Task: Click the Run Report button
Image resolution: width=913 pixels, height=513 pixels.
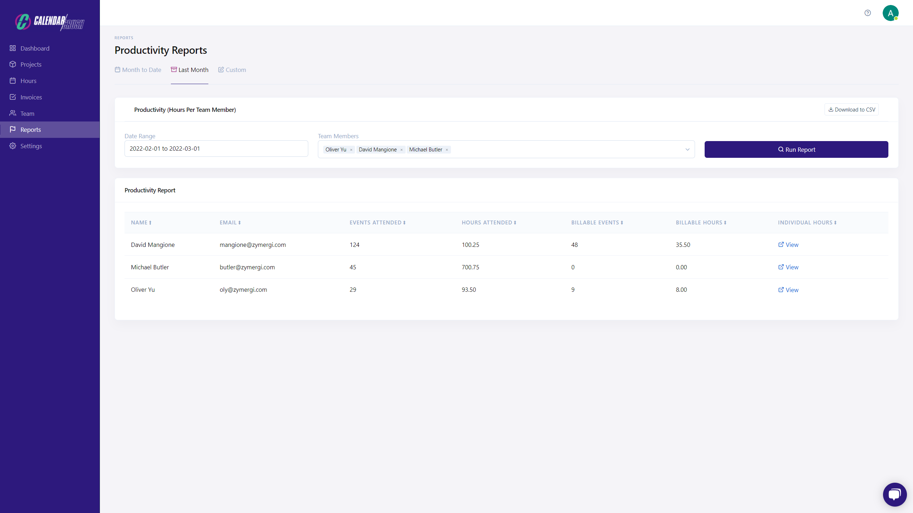Action: pyautogui.click(x=796, y=150)
